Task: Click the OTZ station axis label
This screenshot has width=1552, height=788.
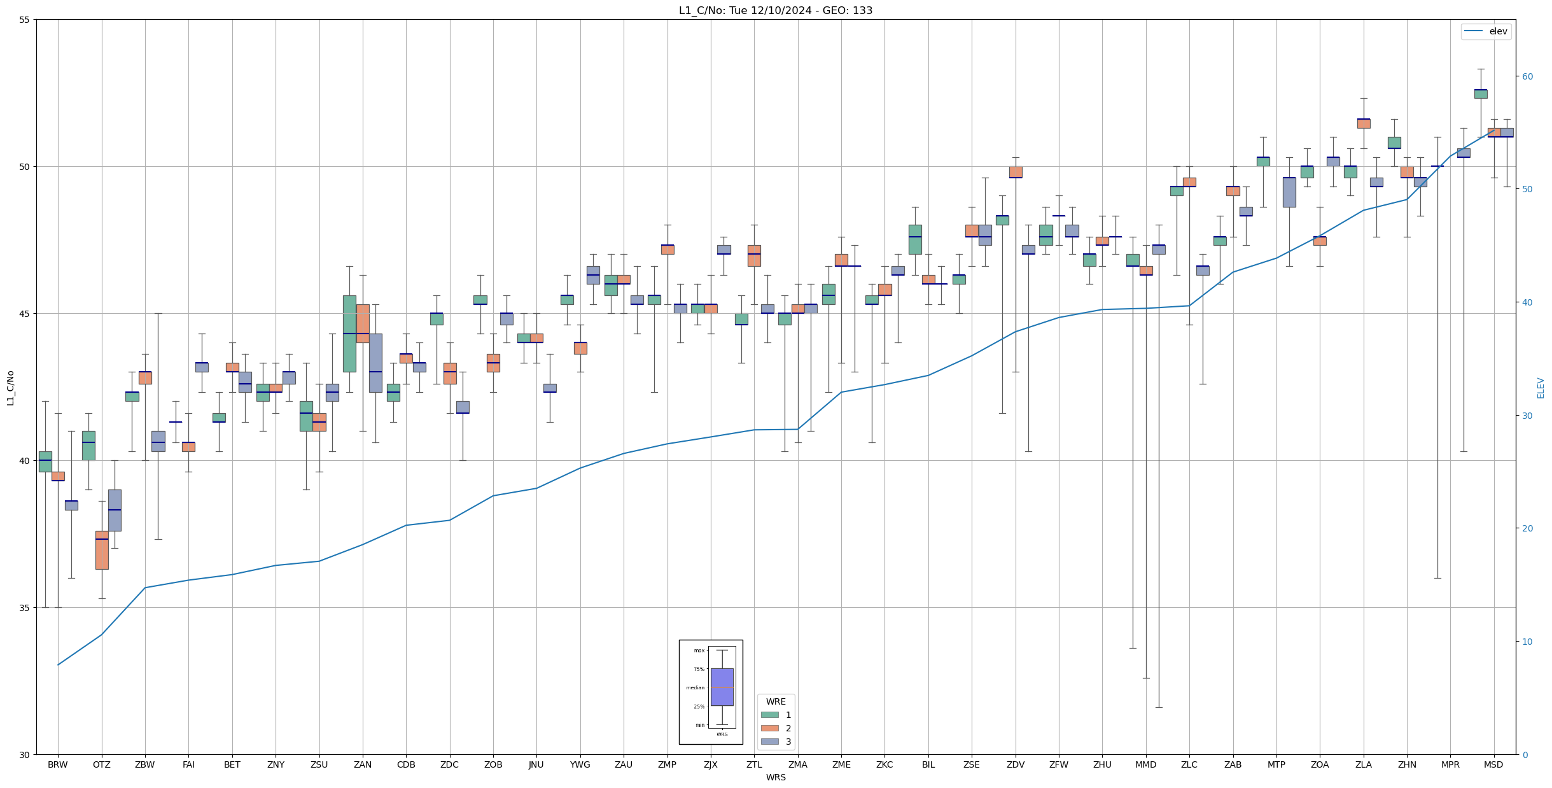Action: click(101, 764)
